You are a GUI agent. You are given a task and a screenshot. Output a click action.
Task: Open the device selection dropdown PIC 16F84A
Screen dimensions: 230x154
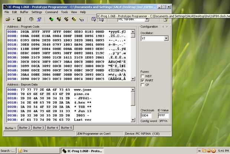[x=147, y=20]
